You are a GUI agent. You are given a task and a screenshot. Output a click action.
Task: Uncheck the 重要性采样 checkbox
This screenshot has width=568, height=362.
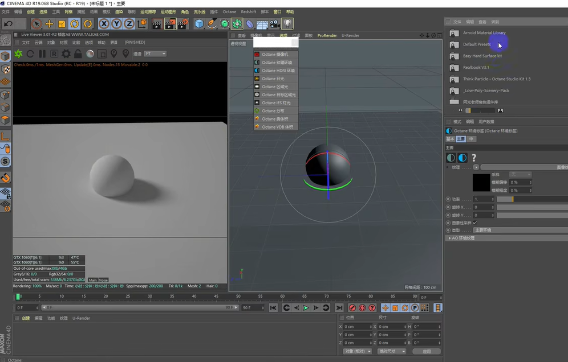[x=475, y=223]
